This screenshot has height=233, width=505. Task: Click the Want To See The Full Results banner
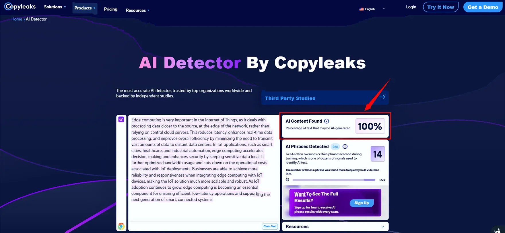[x=335, y=202]
